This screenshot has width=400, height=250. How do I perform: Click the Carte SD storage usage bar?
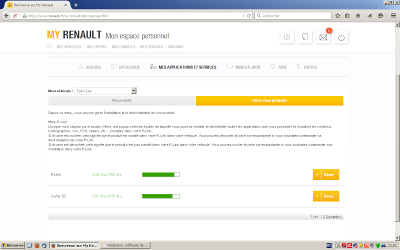[161, 196]
